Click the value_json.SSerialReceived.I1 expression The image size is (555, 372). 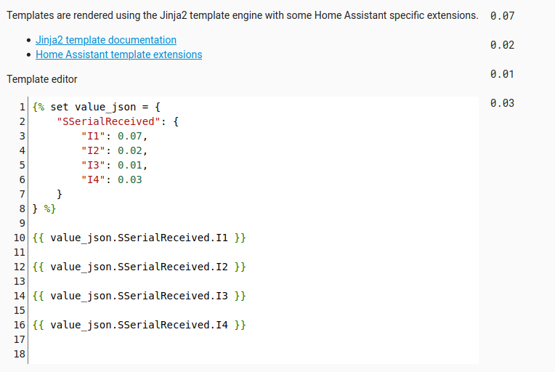[x=139, y=238]
